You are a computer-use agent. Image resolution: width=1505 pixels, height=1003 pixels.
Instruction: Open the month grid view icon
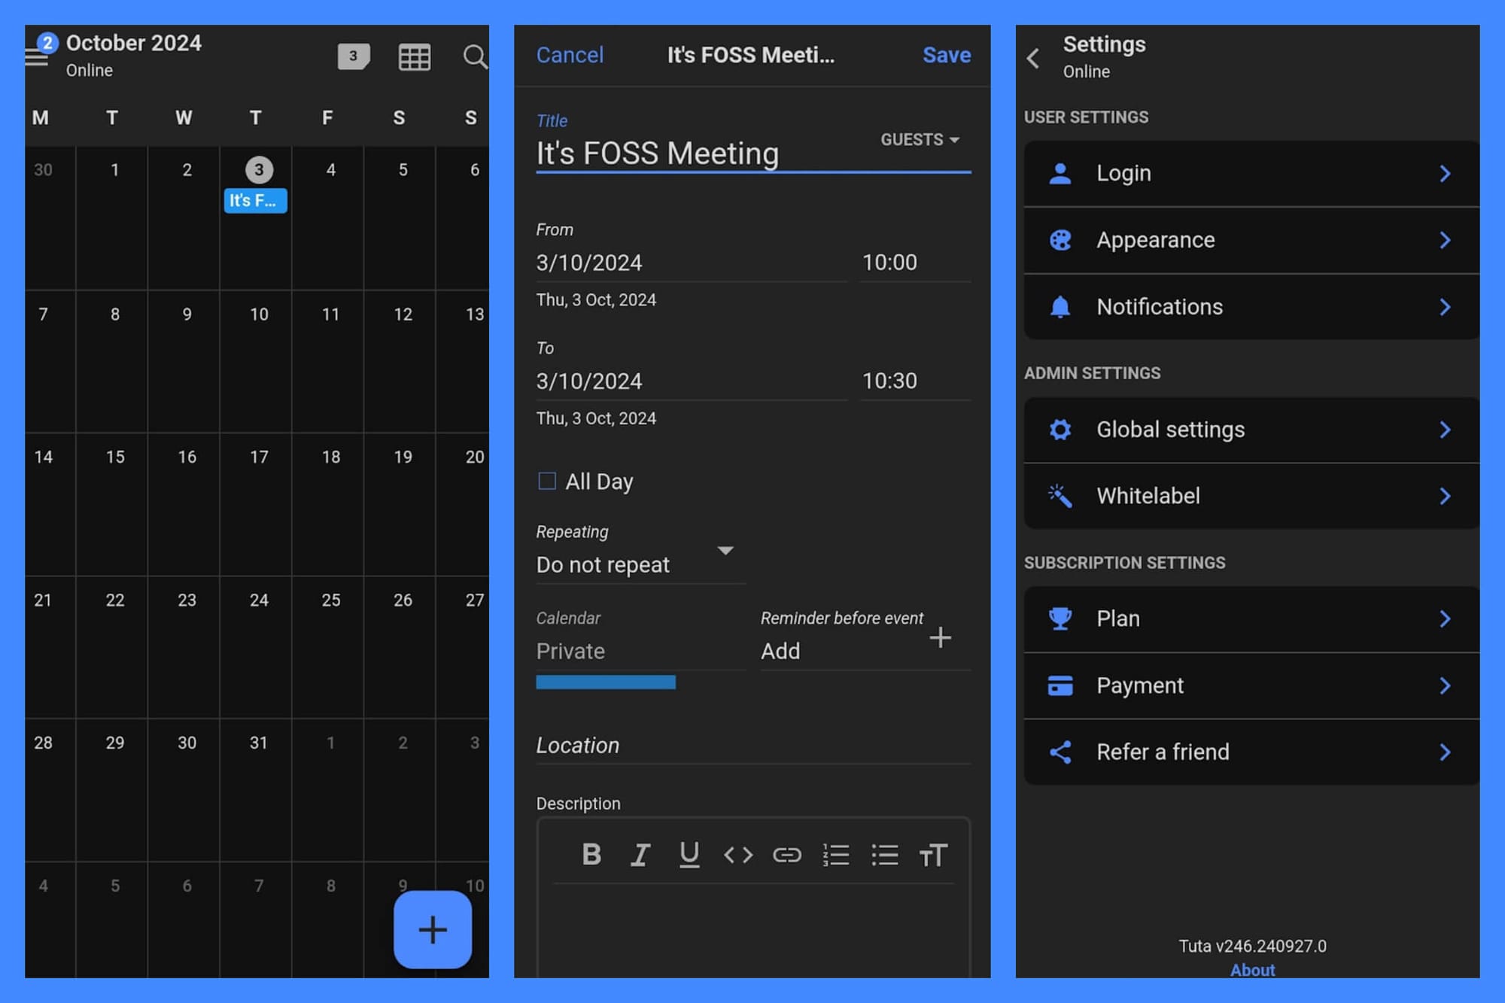pyautogui.click(x=415, y=56)
